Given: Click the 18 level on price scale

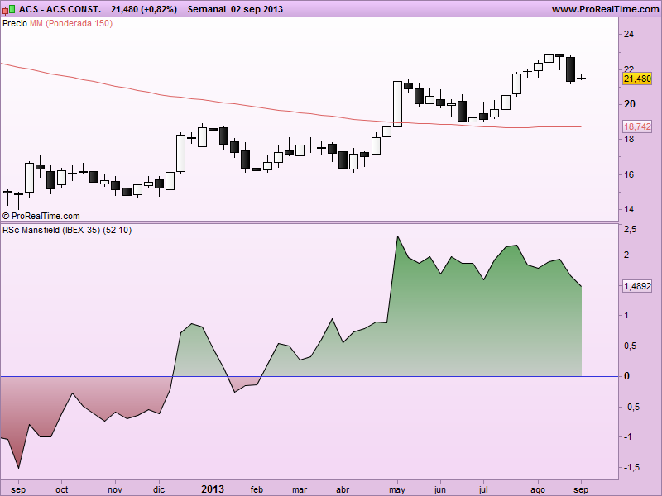Looking at the screenshot, I should pyautogui.click(x=629, y=139).
